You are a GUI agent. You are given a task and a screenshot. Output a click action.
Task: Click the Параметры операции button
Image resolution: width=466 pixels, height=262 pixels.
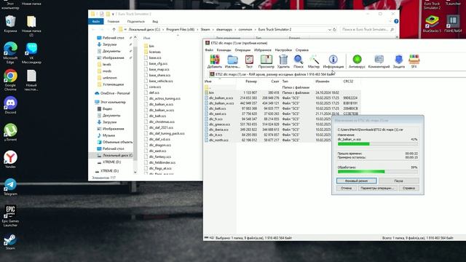pyautogui.click(x=377, y=188)
